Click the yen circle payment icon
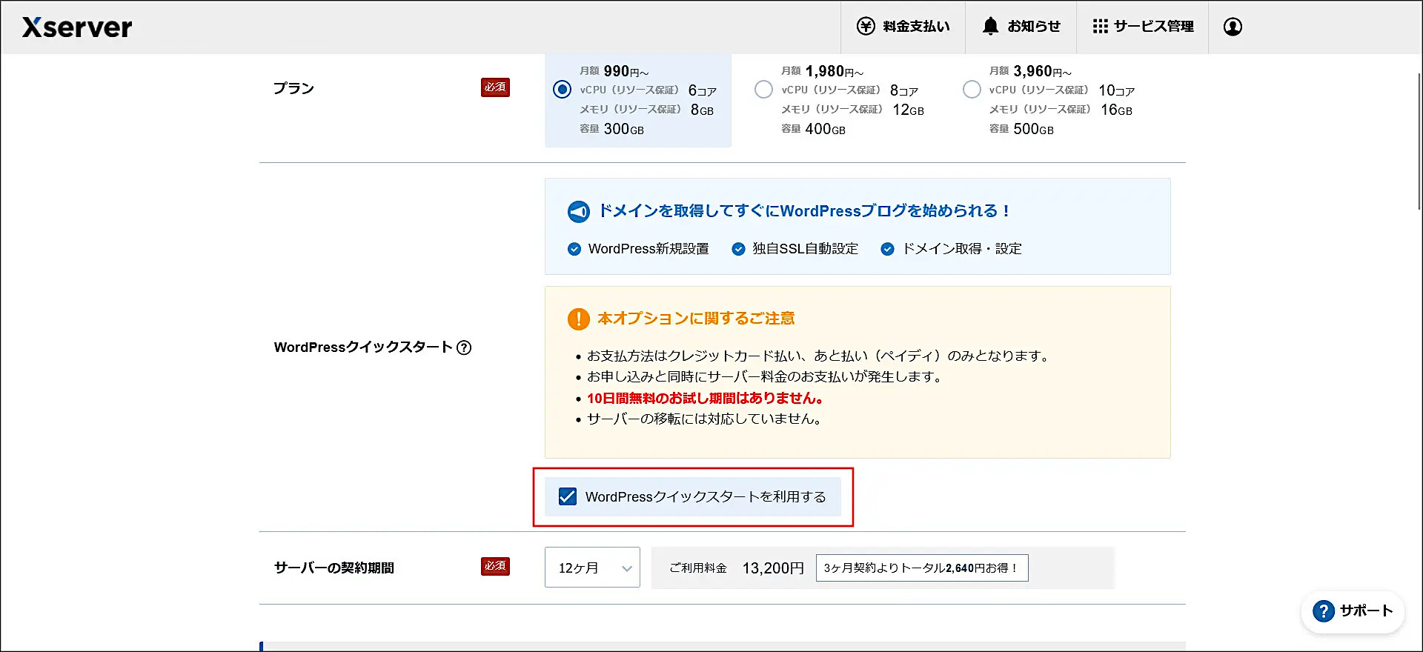Image resolution: width=1423 pixels, height=652 pixels. (x=866, y=27)
